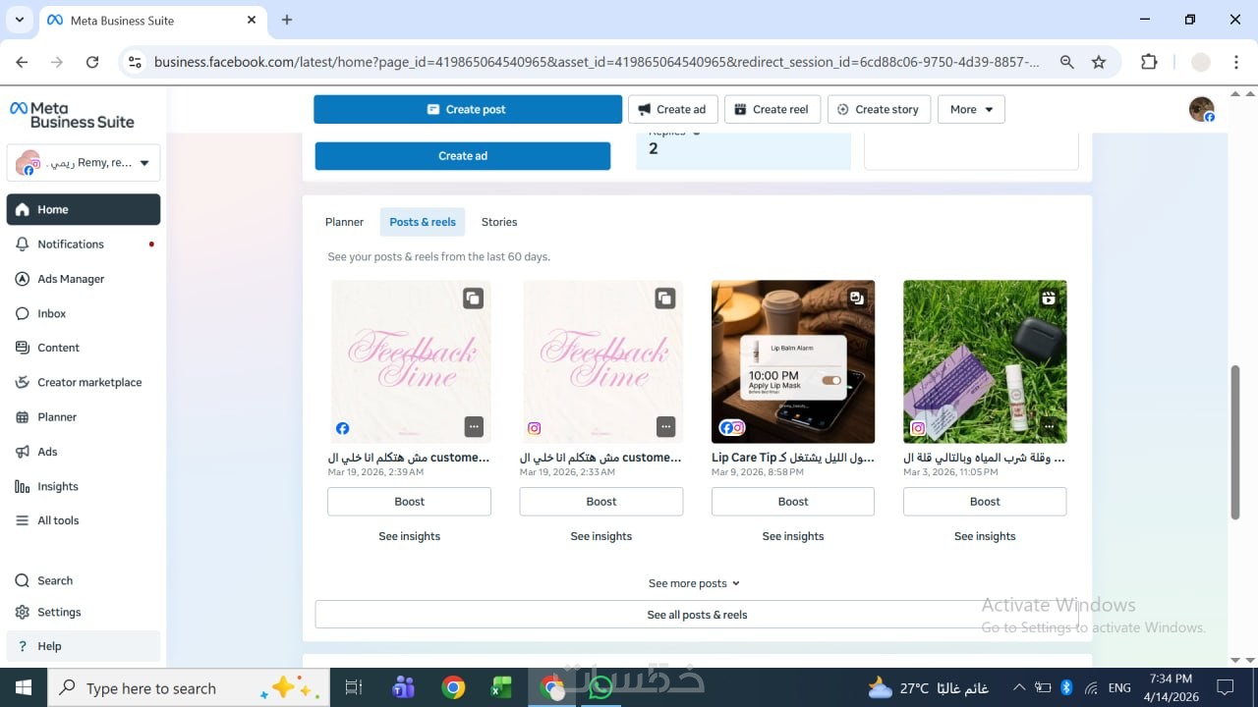Open WhatsApp from the taskbar
Image resolution: width=1258 pixels, height=707 pixels.
[600, 687]
